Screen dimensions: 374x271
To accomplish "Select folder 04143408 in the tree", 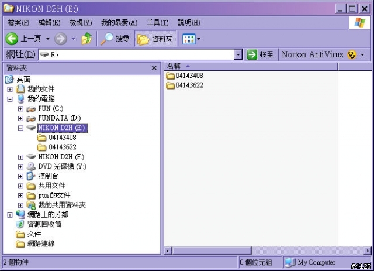I will 63,138.
